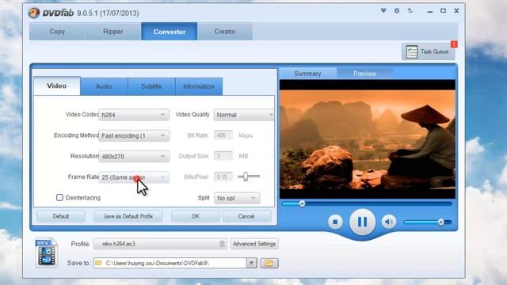Cancel the advanced settings
The height and width of the screenshot is (285, 507).
pyautogui.click(x=246, y=216)
